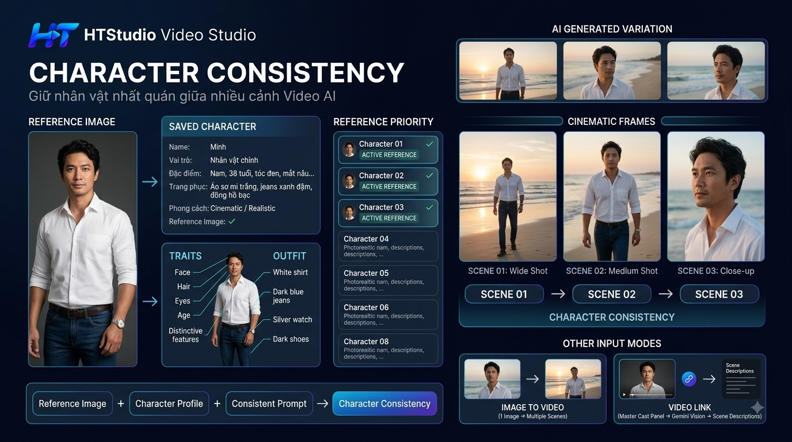Click the 'Dark blue jeans' outfit label
This screenshot has width=792, height=442.
[x=288, y=296]
